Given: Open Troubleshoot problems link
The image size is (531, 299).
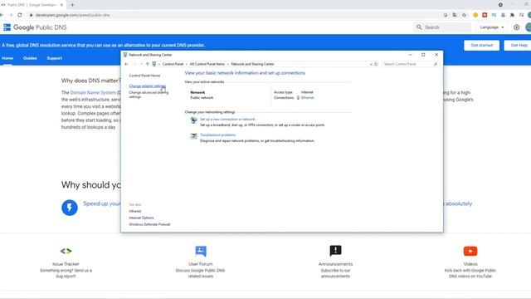Looking at the screenshot, I should pyautogui.click(x=217, y=135).
